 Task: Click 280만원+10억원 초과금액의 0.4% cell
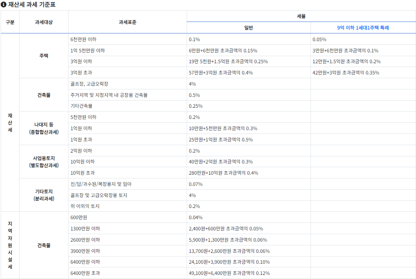pyautogui.click(x=249, y=173)
